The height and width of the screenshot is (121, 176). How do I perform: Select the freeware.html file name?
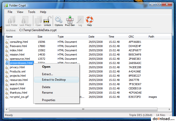pos(18,46)
